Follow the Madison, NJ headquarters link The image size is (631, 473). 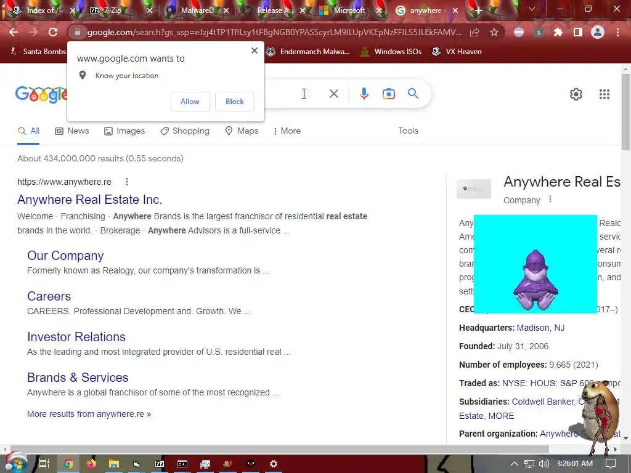(540, 328)
